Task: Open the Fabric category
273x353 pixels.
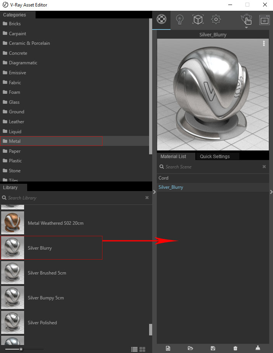Action: [x=74, y=83]
